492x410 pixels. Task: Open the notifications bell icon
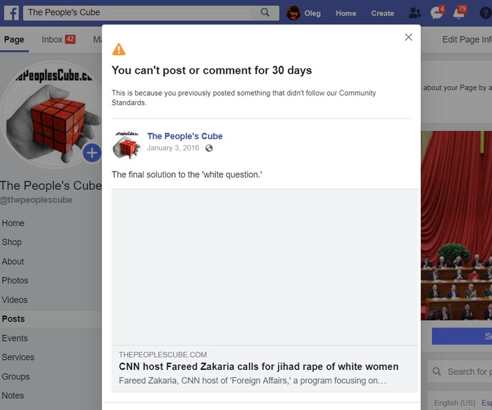pos(458,13)
